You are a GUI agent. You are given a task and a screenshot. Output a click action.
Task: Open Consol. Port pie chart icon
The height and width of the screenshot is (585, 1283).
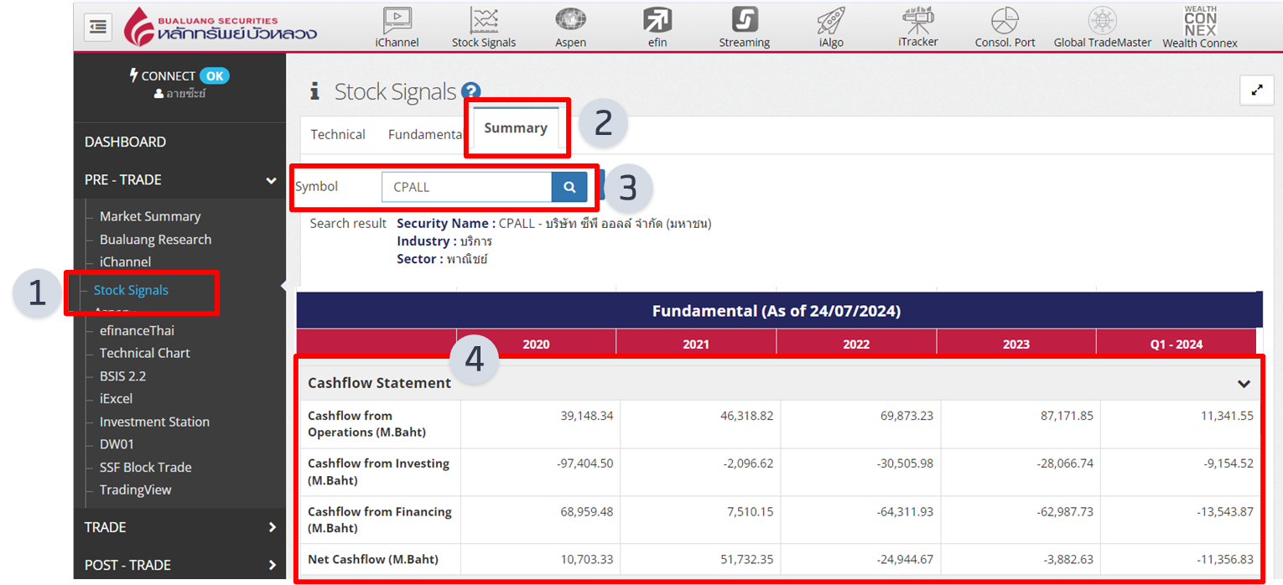click(1005, 27)
